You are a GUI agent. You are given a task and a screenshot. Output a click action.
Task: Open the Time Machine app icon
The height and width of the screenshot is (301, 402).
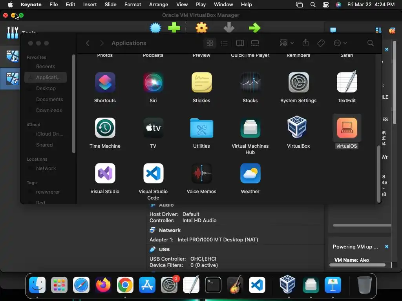105,128
